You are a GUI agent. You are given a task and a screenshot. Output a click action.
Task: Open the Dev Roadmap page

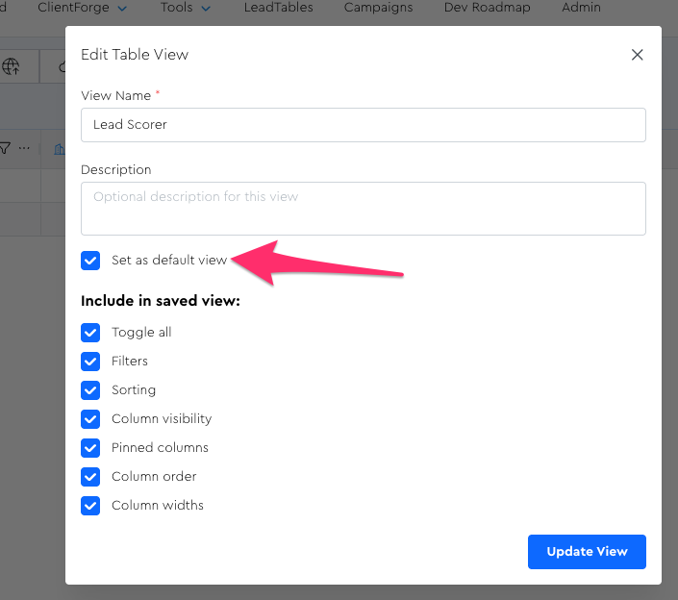[x=487, y=8]
